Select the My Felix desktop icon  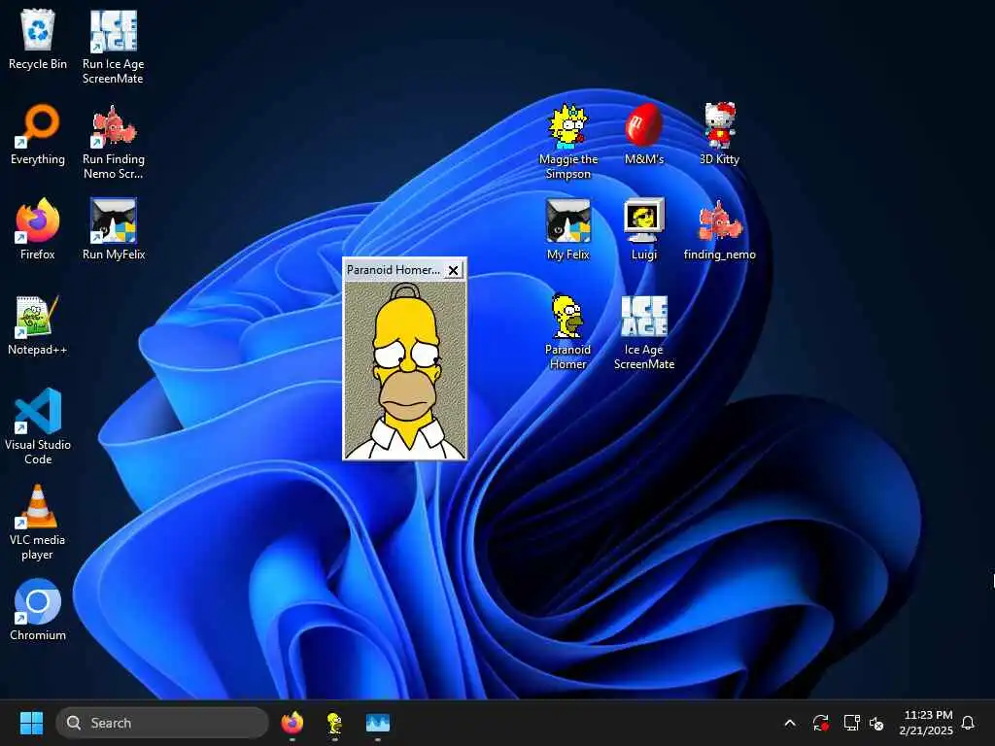click(x=567, y=229)
